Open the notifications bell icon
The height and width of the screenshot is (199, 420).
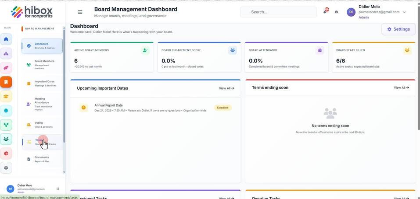pos(326,11)
